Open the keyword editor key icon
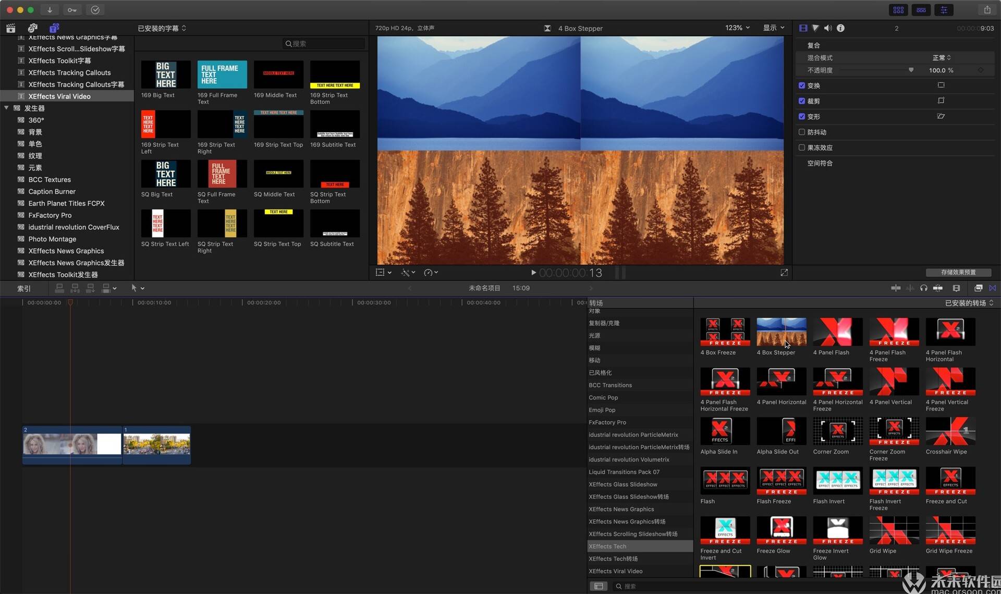 72,10
